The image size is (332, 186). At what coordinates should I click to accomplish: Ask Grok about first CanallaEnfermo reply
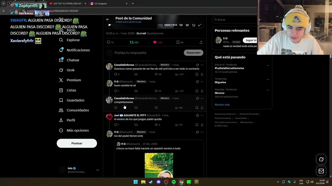tap(197, 65)
